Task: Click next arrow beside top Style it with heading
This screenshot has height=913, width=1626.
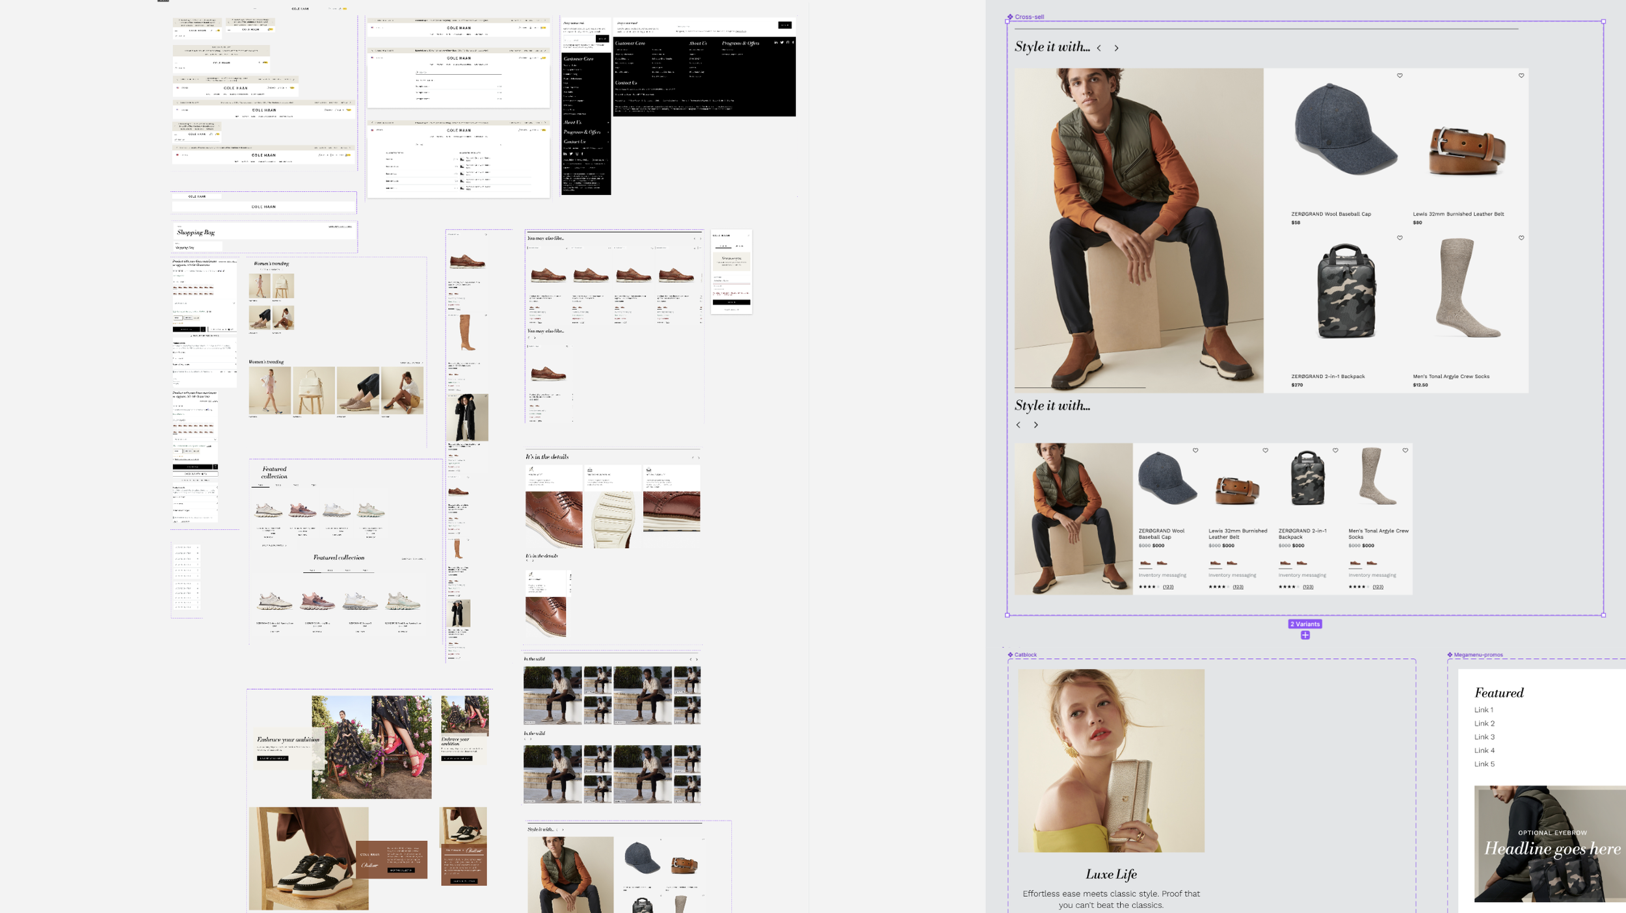Action: [x=1116, y=48]
